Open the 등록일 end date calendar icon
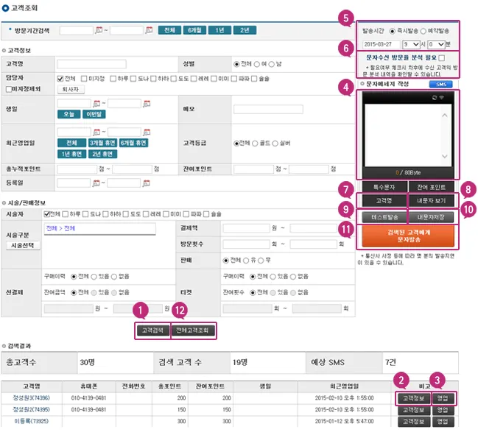The image size is (478, 435). pyautogui.click(x=147, y=183)
